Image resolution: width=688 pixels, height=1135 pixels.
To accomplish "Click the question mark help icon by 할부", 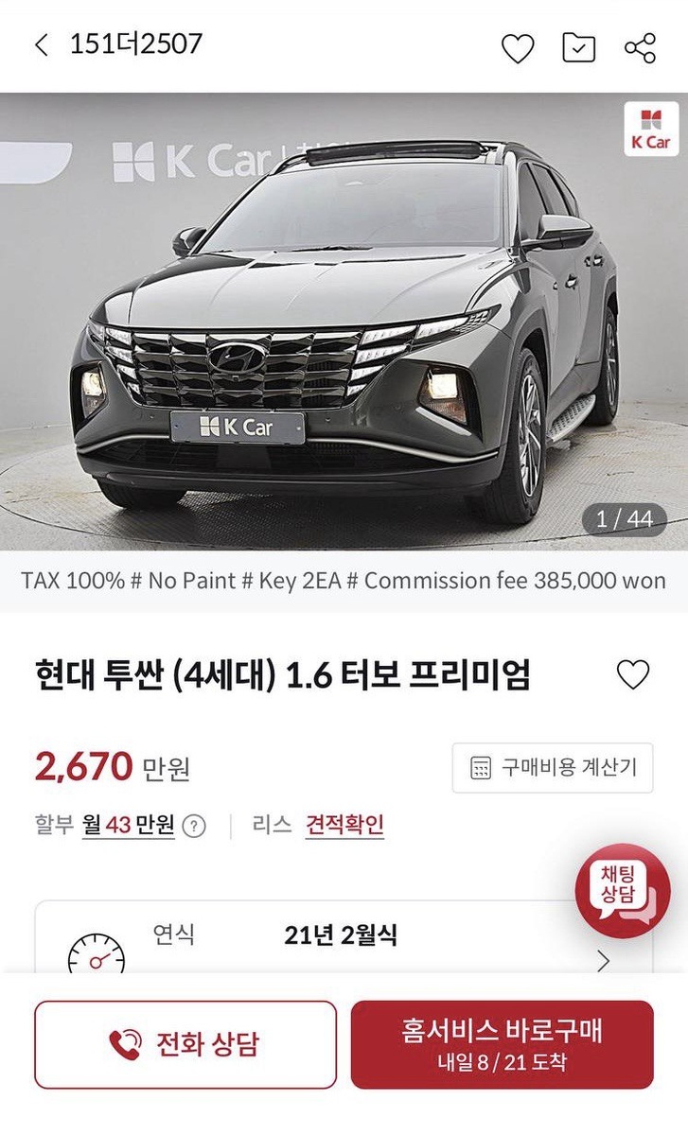I will pos(194,826).
